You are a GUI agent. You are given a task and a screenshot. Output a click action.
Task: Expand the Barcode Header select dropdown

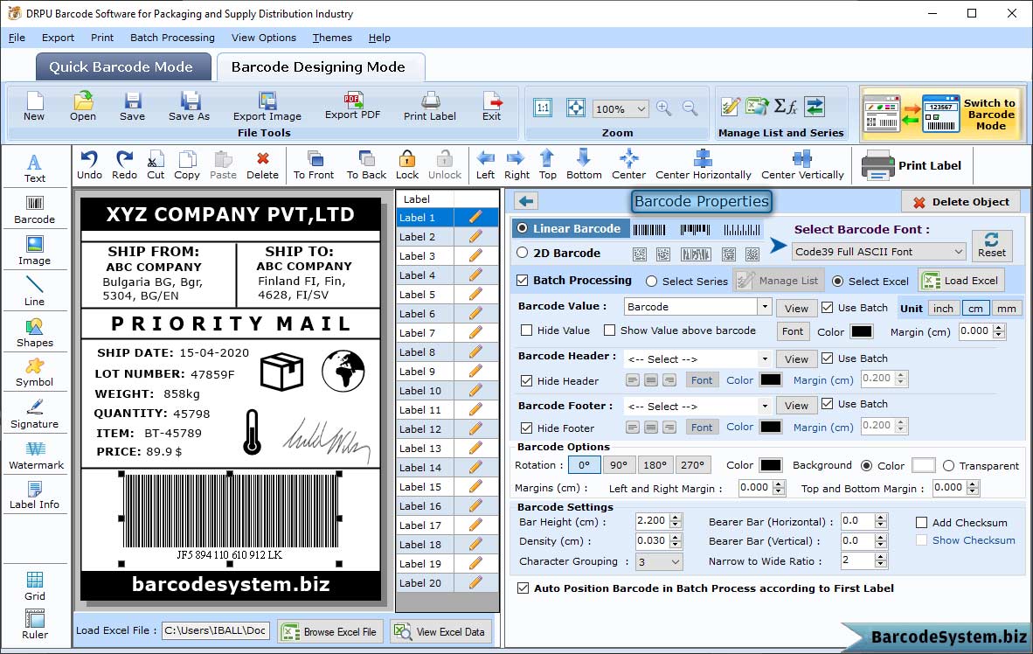coord(764,359)
